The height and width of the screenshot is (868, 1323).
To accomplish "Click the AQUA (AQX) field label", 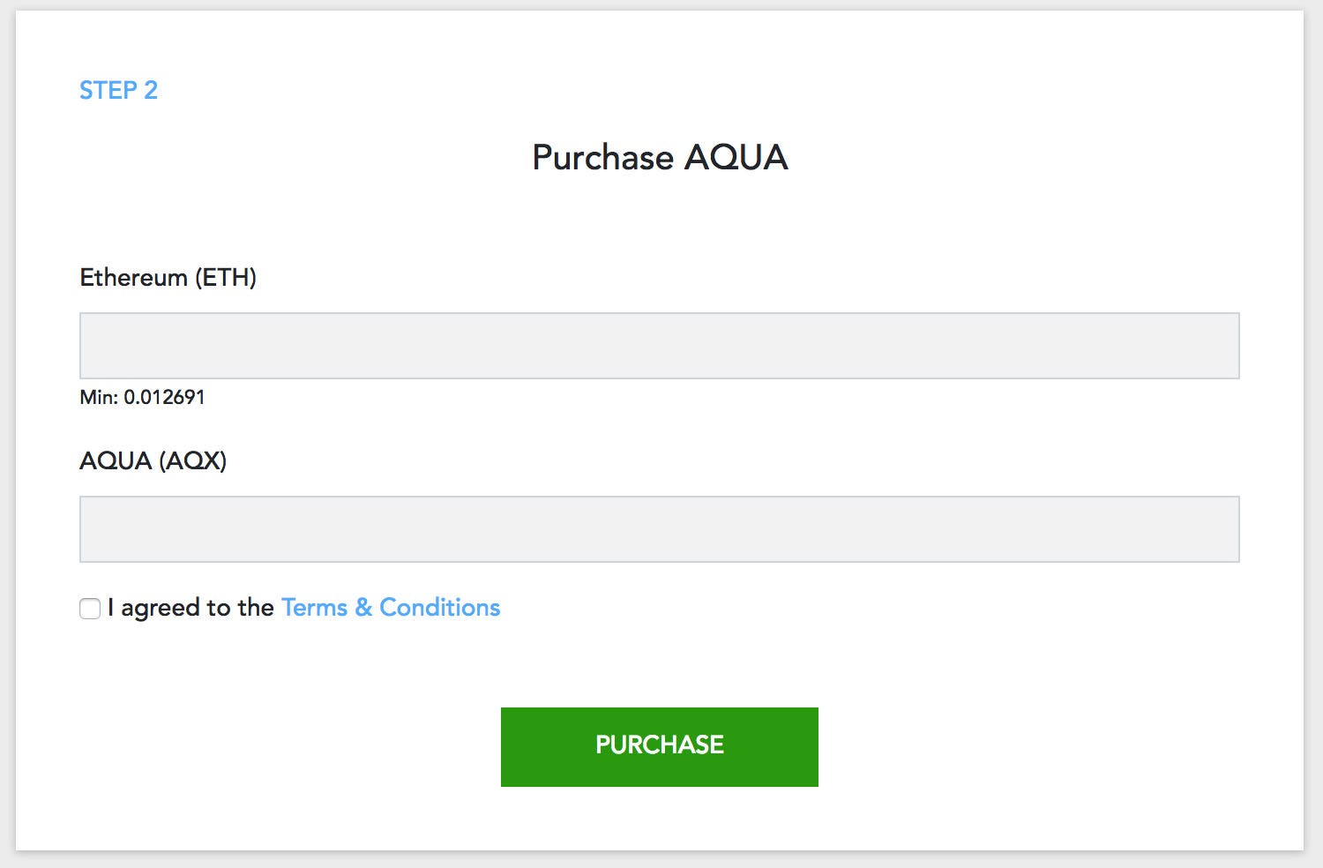I will 153,460.
